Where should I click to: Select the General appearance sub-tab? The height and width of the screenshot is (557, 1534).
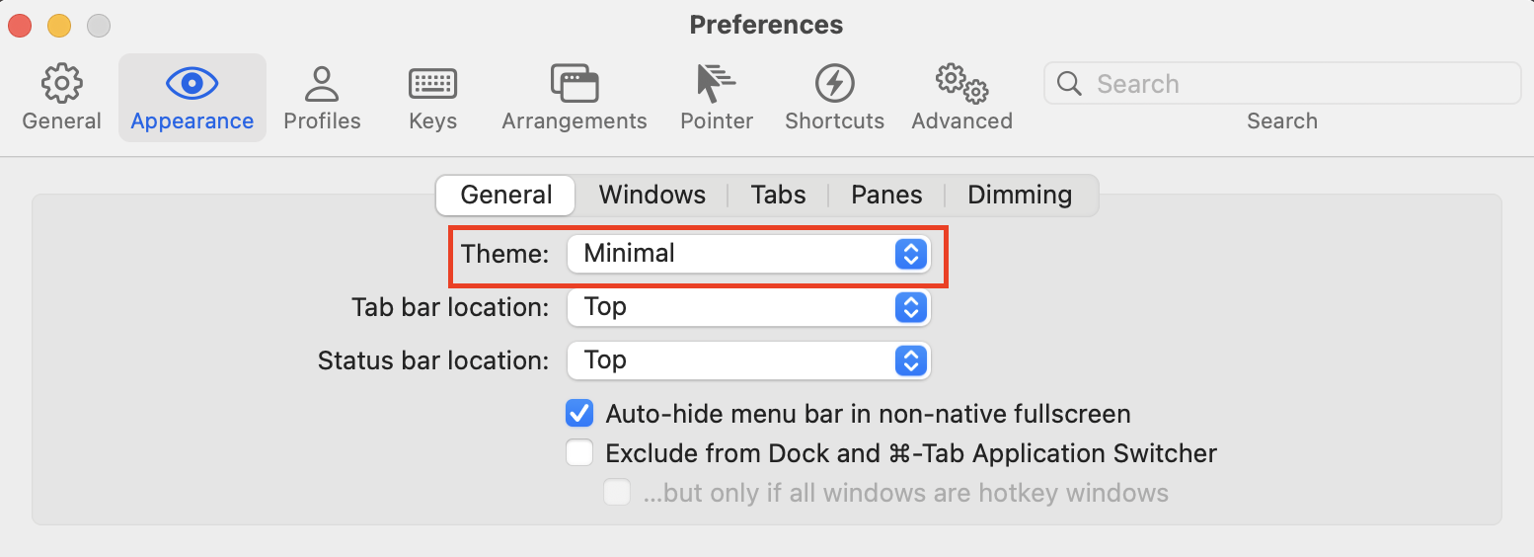click(x=505, y=195)
